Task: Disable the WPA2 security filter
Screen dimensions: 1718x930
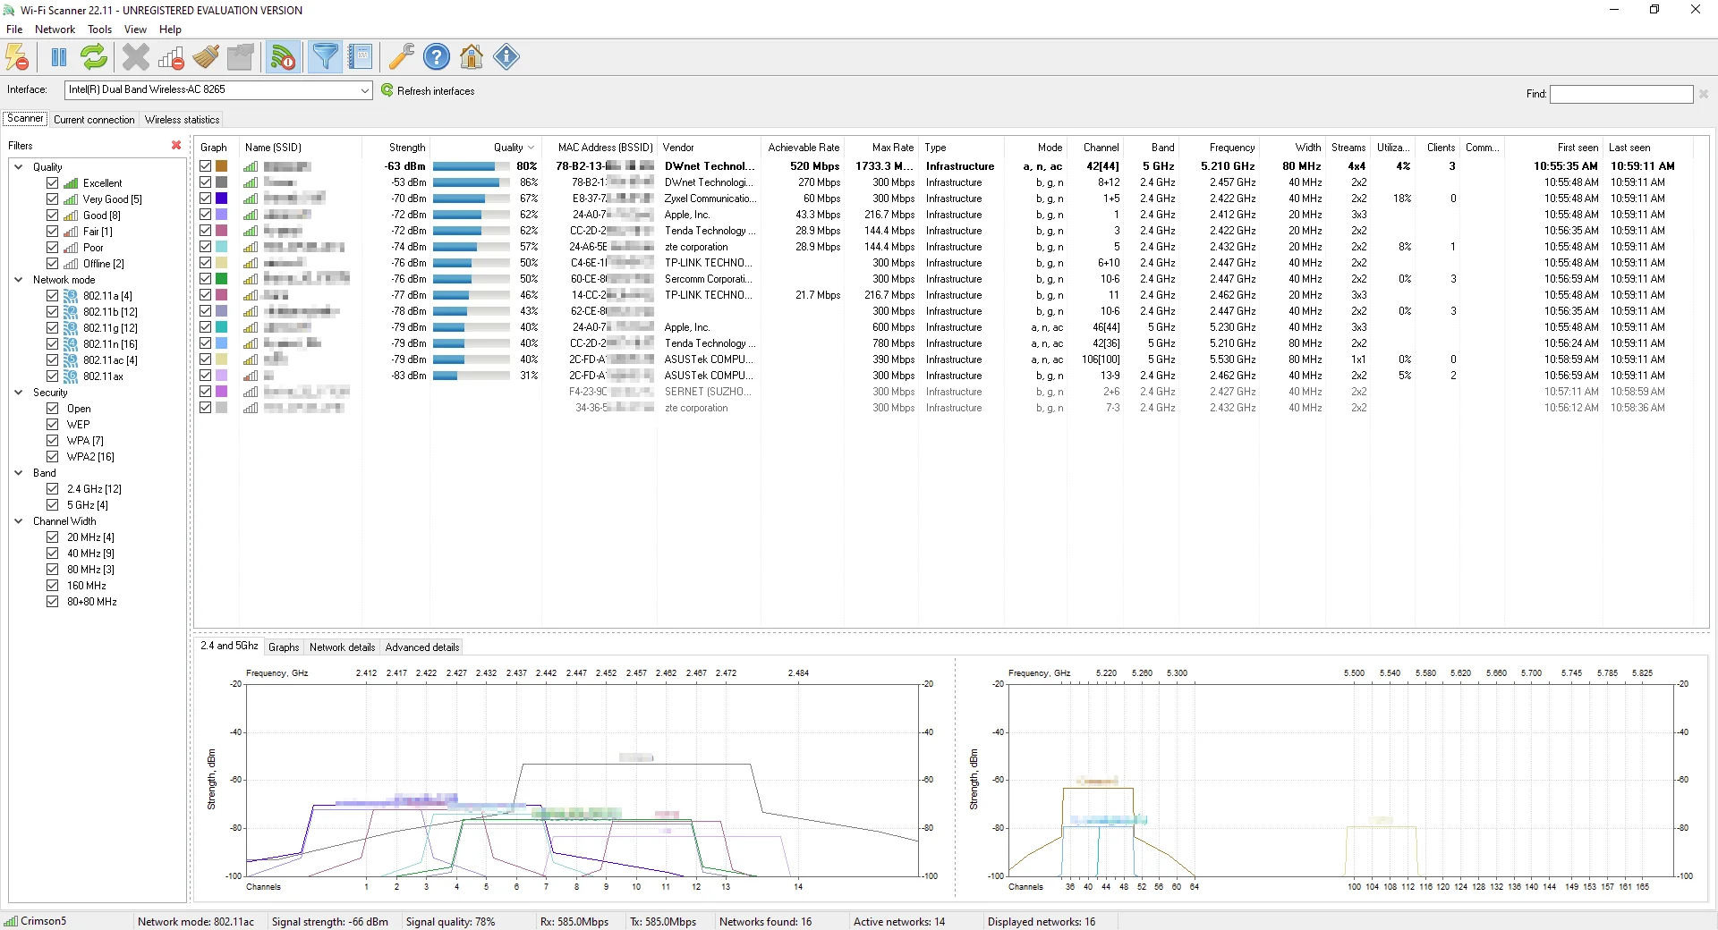Action: pos(54,456)
